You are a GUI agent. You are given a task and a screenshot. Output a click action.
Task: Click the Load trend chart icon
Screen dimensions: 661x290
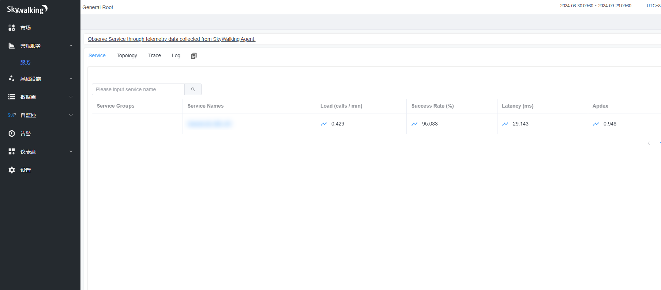pos(324,124)
